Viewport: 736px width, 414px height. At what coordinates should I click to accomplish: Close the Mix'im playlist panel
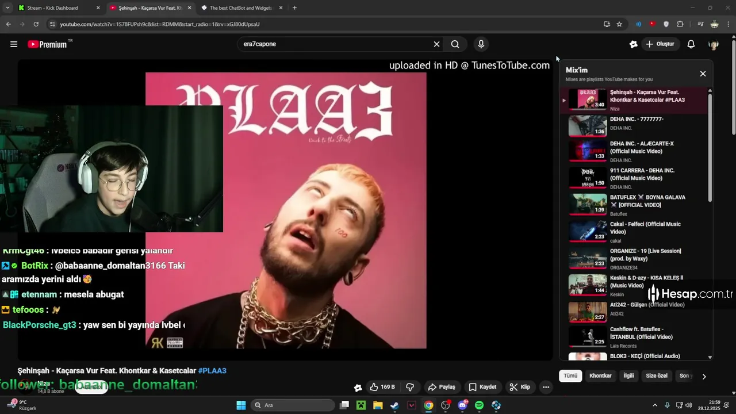[703, 74]
